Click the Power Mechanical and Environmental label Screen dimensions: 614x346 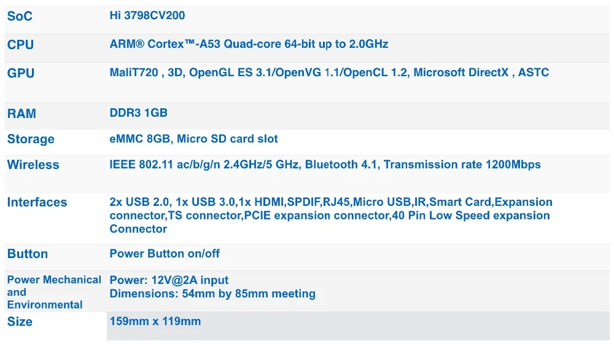(53, 292)
